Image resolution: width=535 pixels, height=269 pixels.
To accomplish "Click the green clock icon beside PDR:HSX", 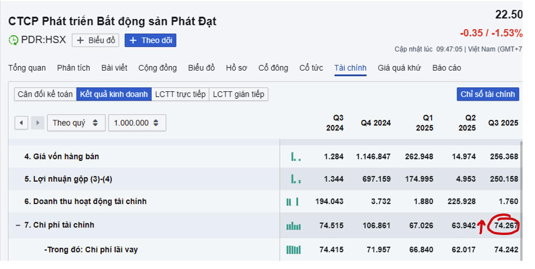I will point(14,40).
